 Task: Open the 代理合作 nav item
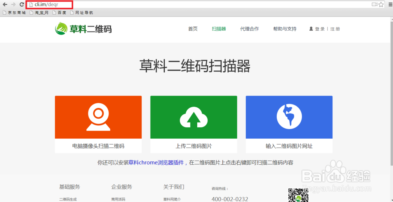coord(250,29)
